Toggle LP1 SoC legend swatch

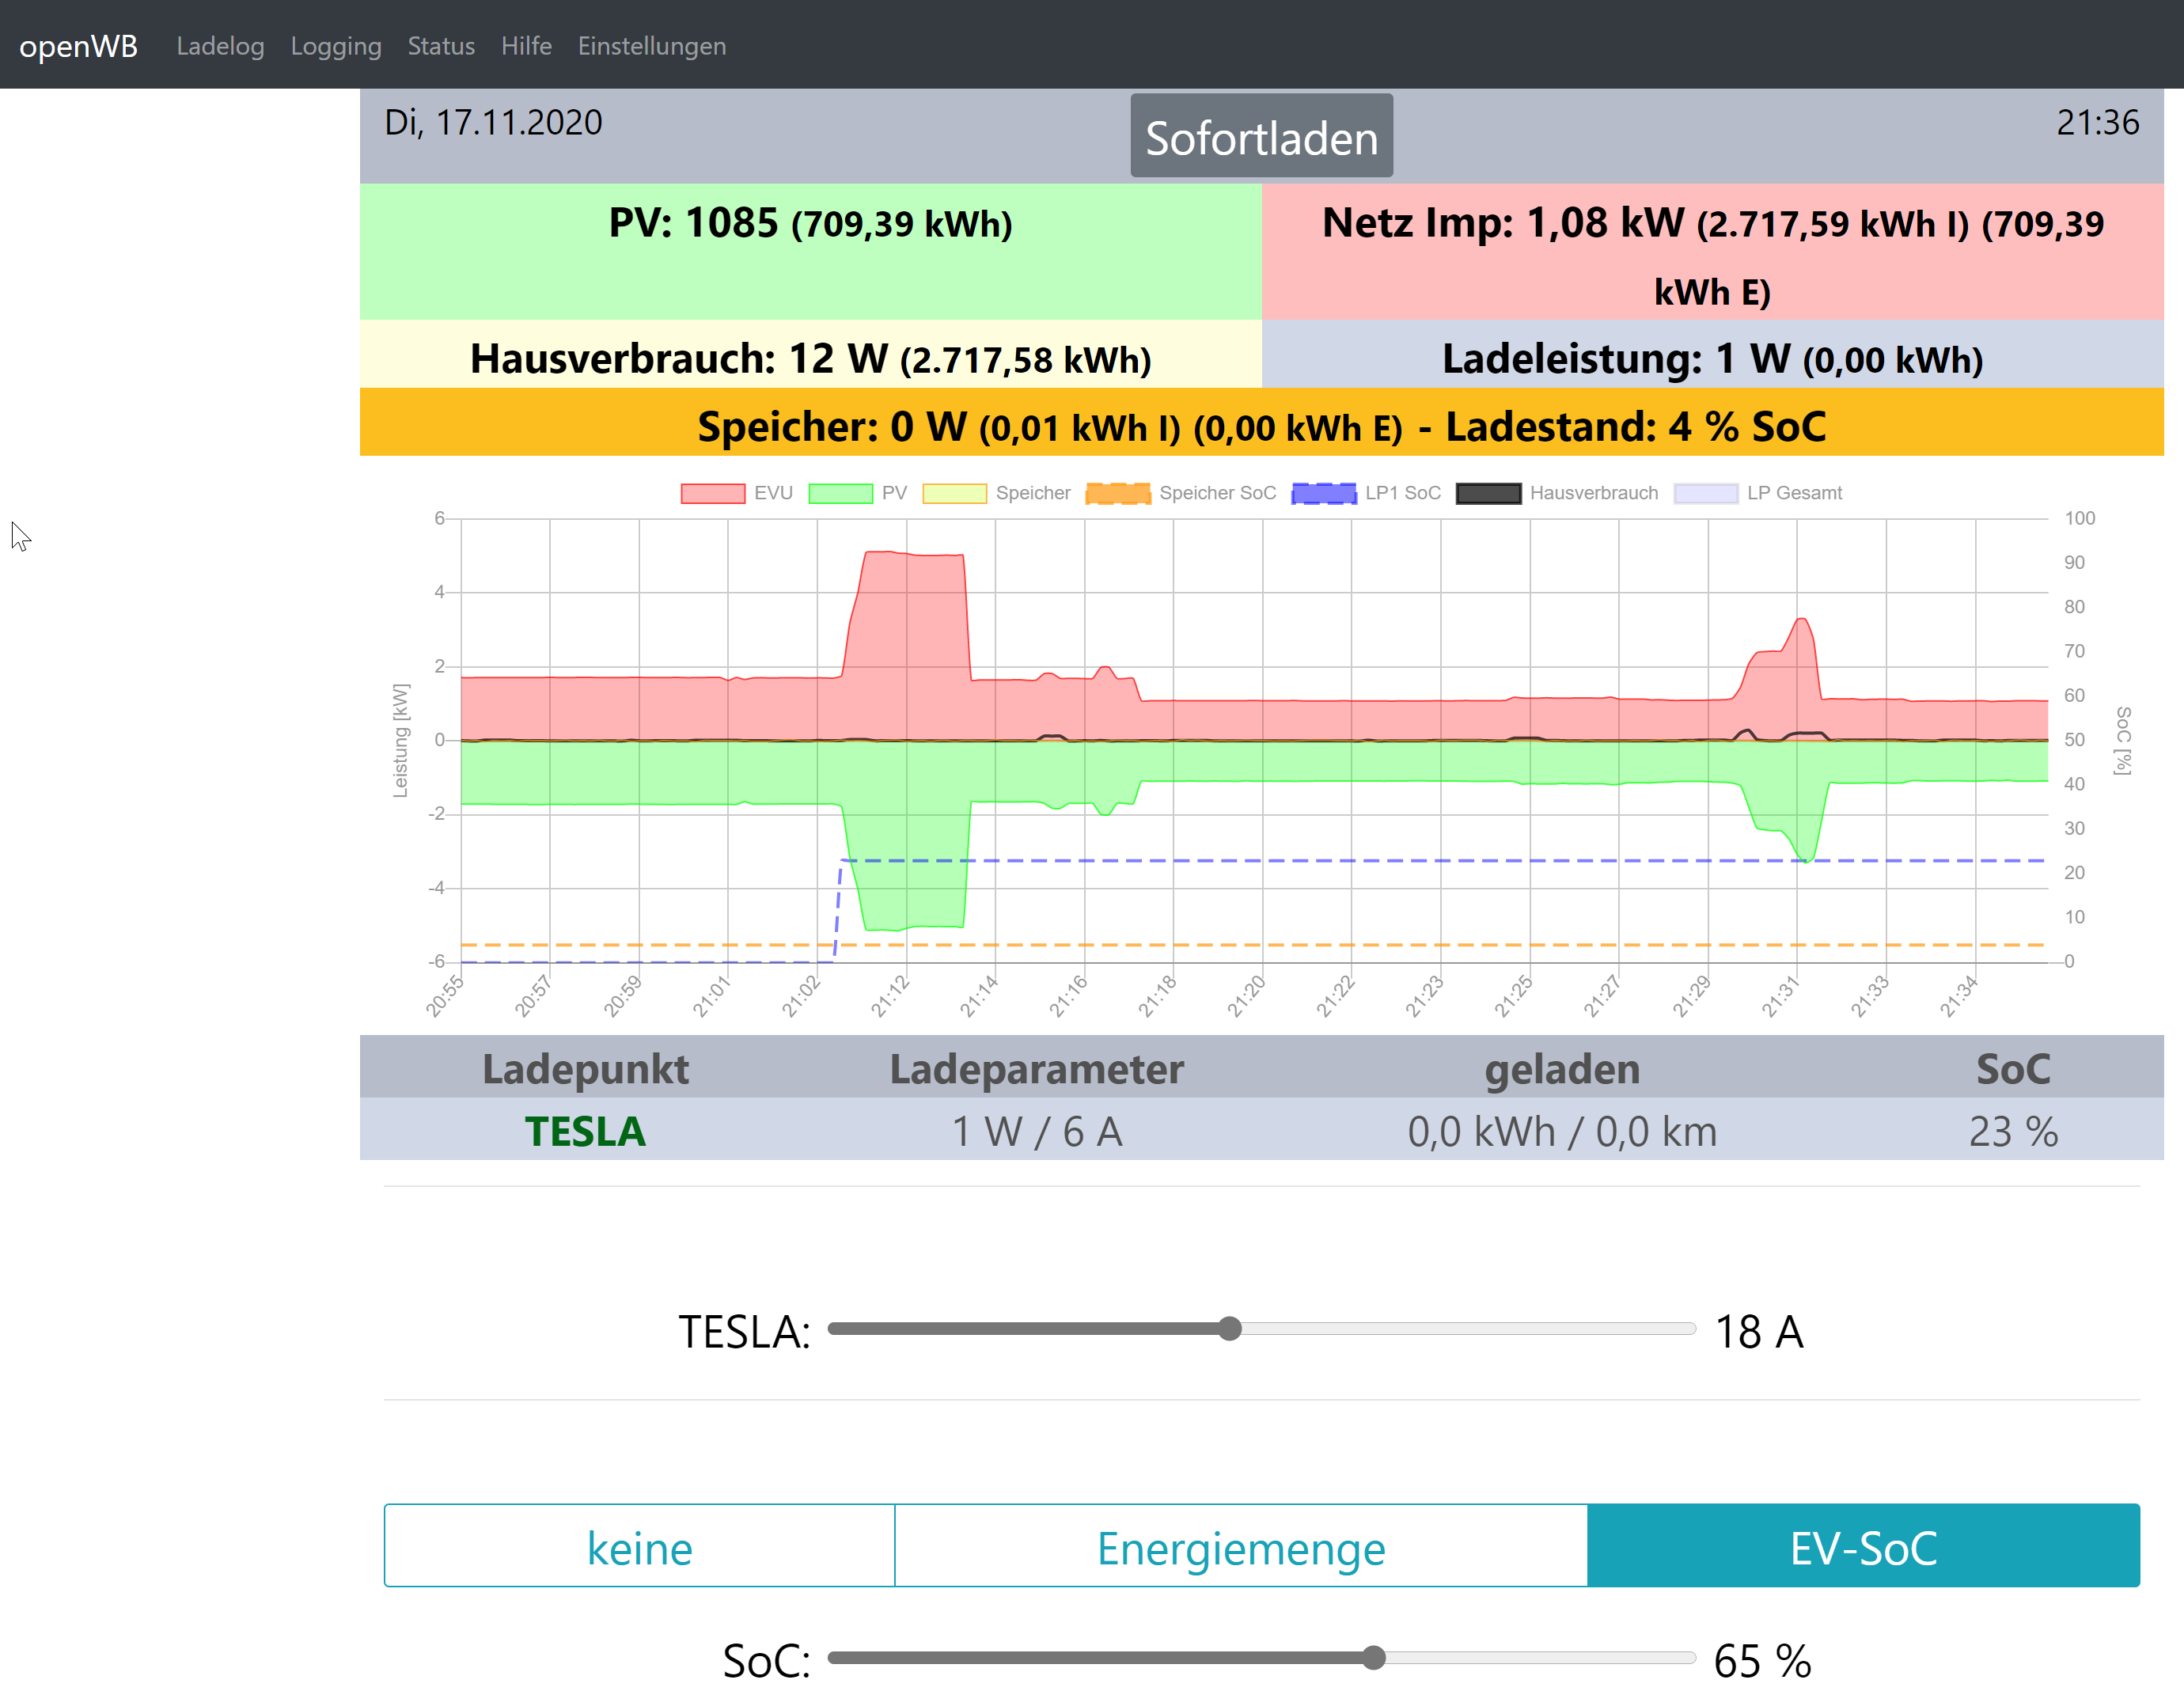point(1323,493)
